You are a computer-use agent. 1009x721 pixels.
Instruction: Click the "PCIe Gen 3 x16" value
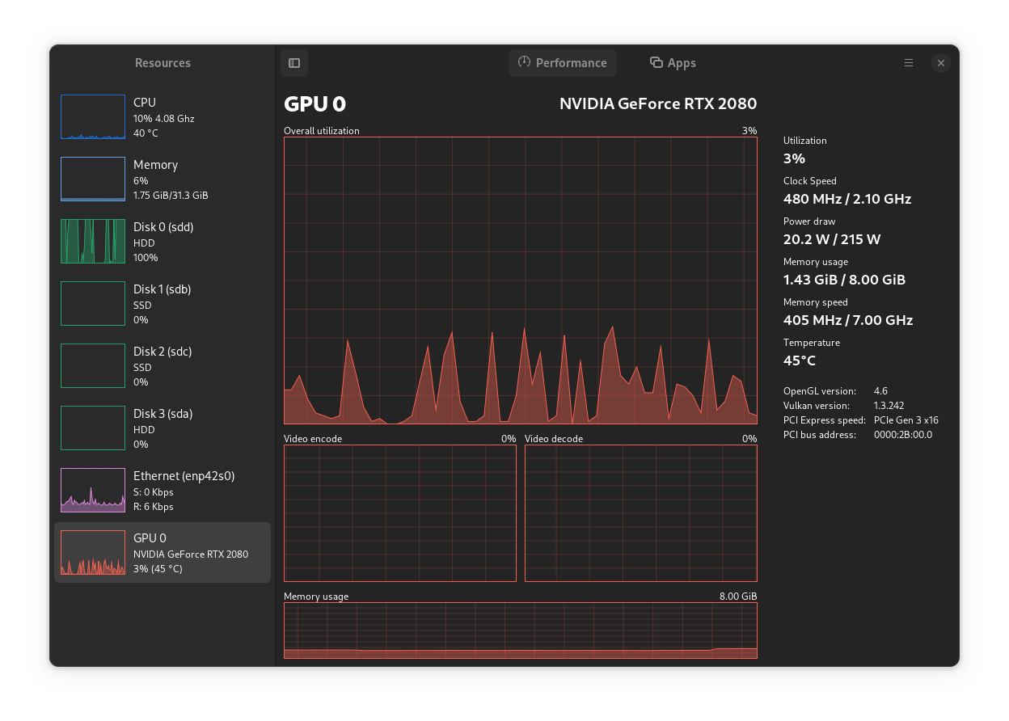coord(906,420)
